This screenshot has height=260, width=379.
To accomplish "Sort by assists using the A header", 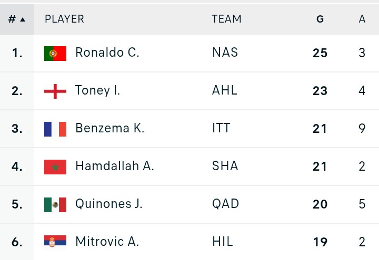I will (x=362, y=19).
